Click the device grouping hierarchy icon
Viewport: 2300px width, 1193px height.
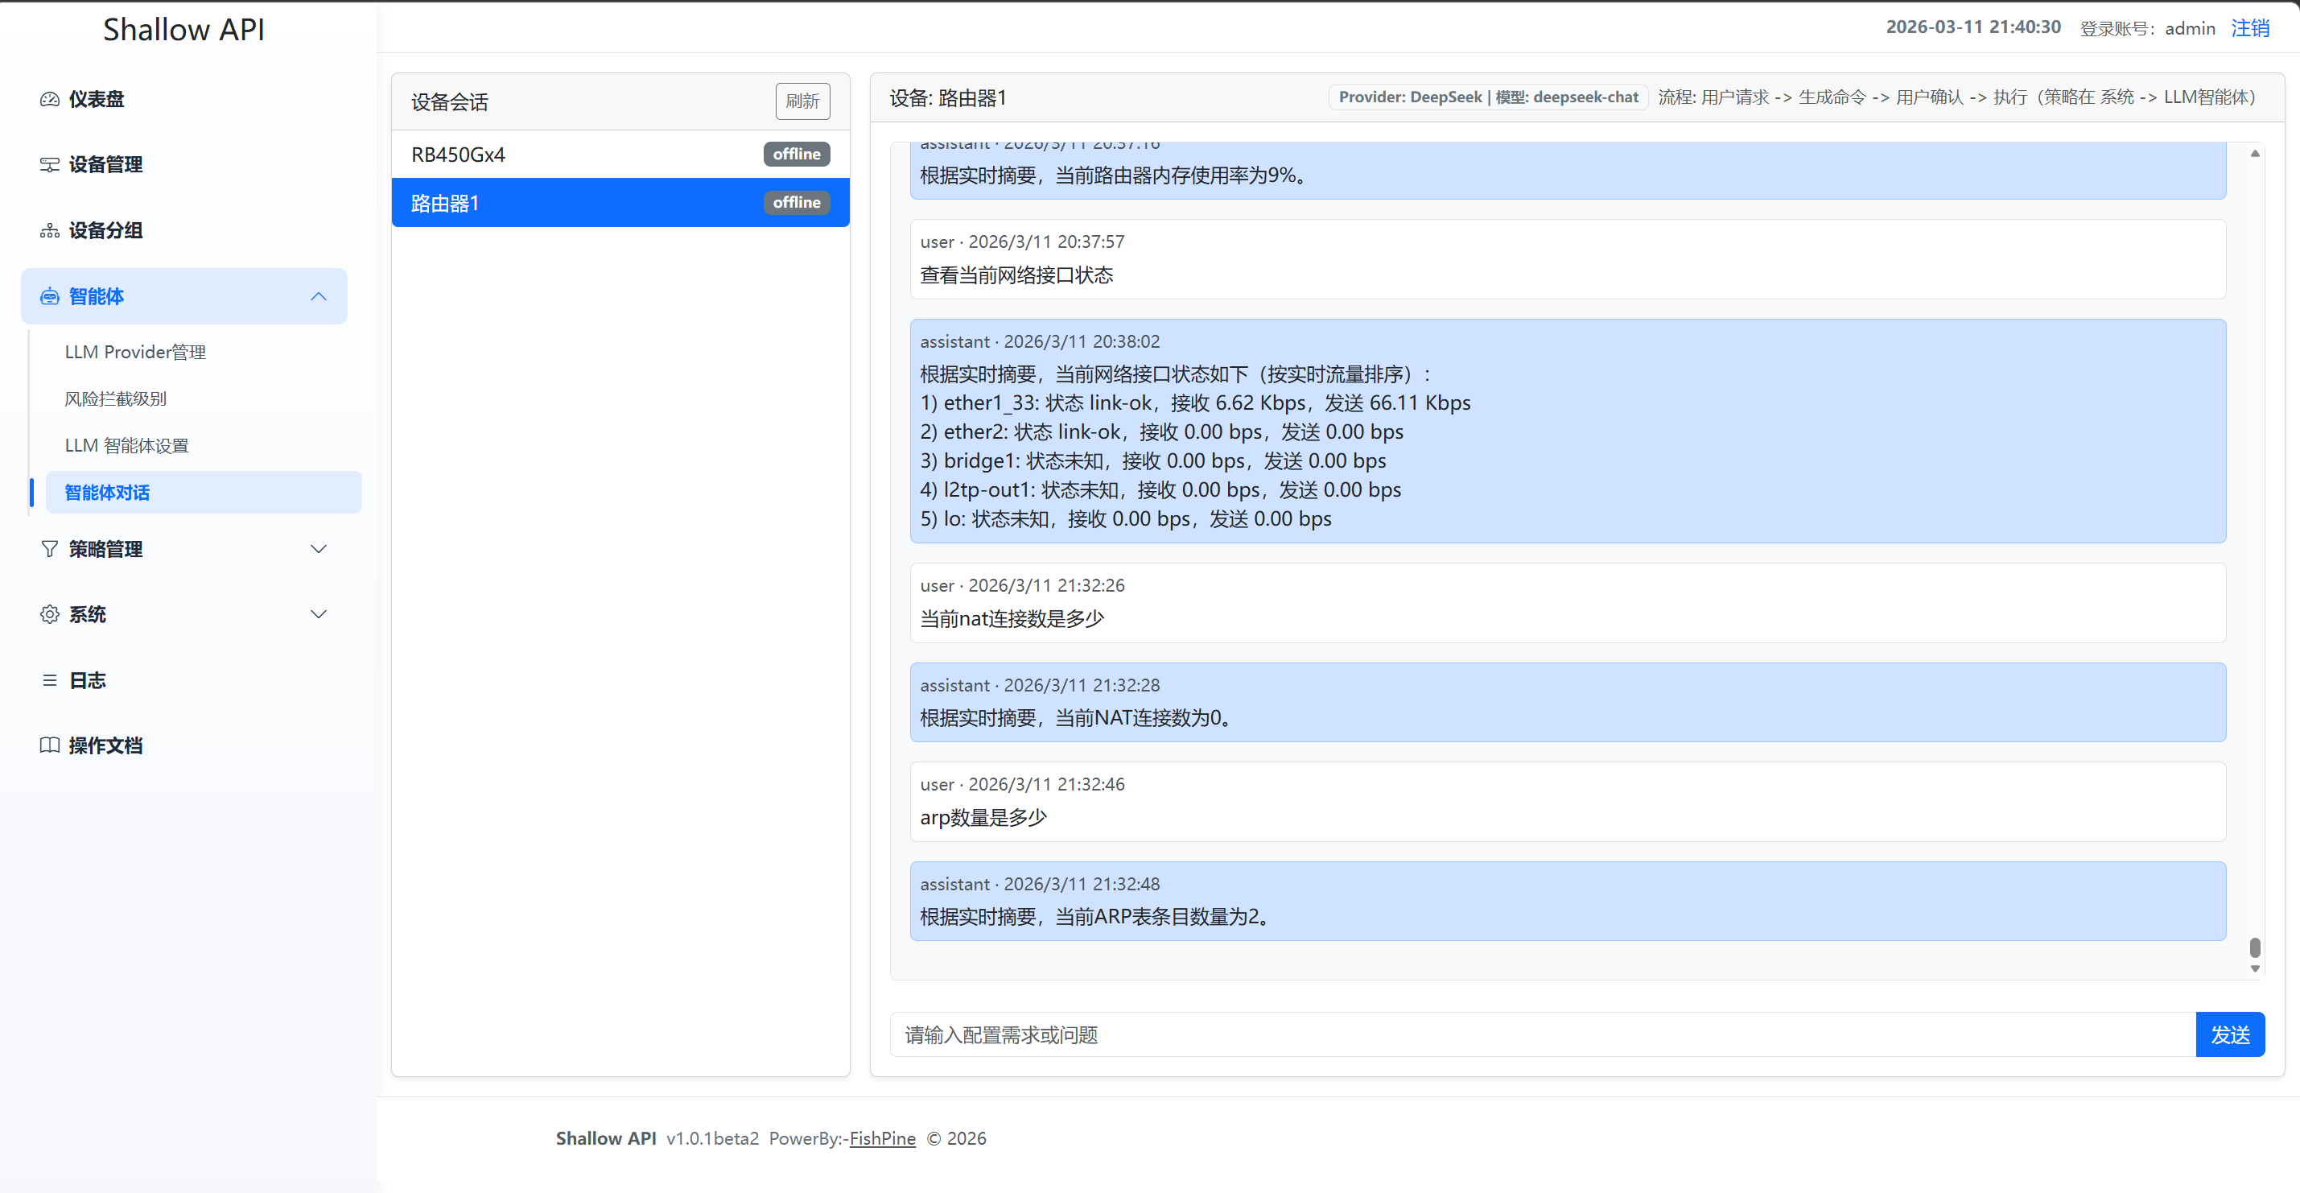[x=50, y=230]
